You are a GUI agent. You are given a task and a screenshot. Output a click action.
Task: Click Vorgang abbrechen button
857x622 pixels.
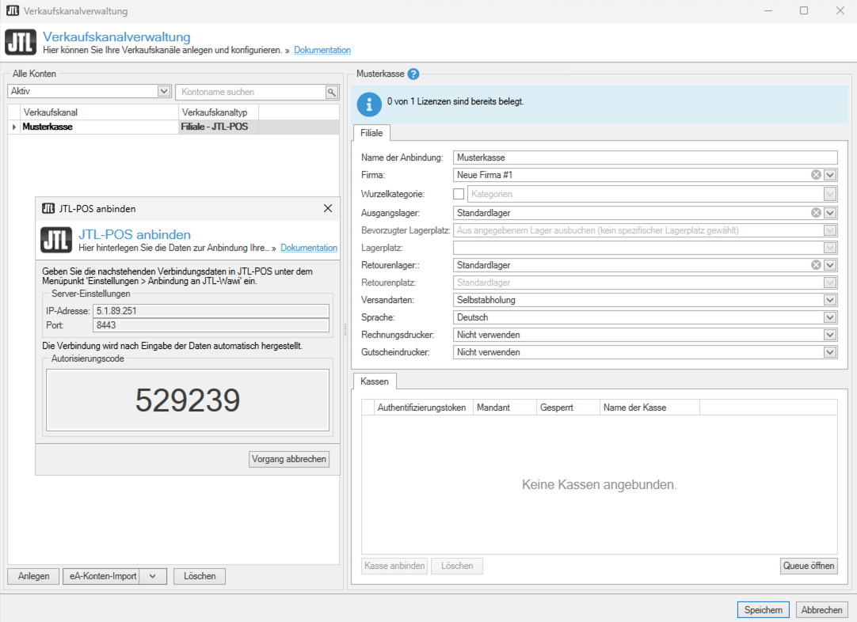coord(289,459)
